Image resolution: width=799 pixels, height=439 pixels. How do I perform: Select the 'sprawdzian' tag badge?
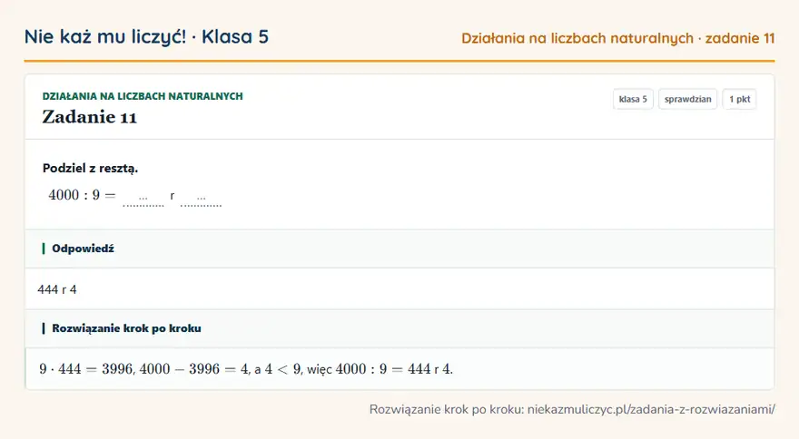tap(687, 99)
